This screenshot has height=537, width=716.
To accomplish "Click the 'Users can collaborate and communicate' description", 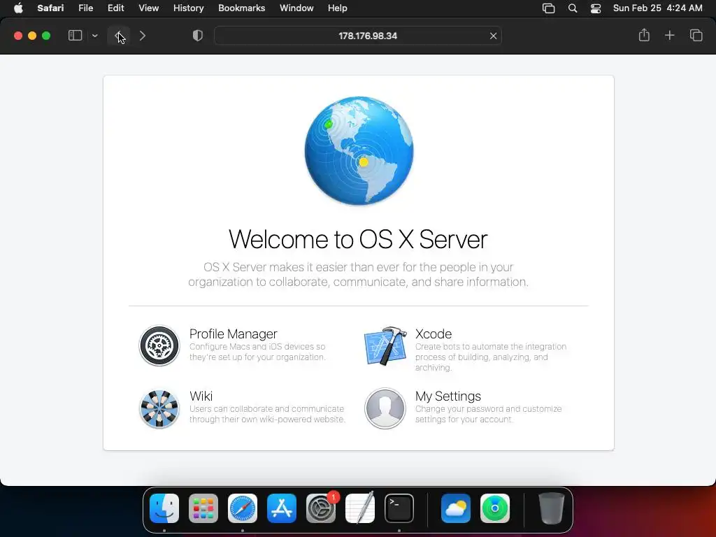I will (x=267, y=414).
